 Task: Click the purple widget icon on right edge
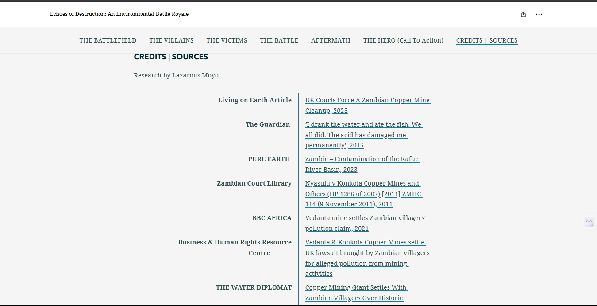pos(589,221)
